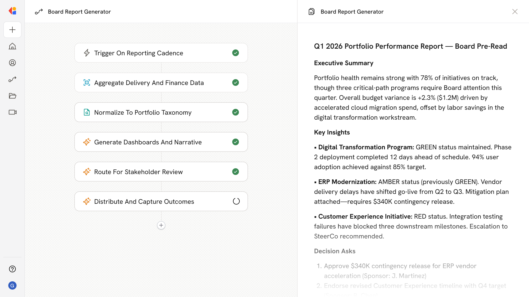Open the user profile circle icon
This screenshot has width=529, height=297.
(x=12, y=63)
